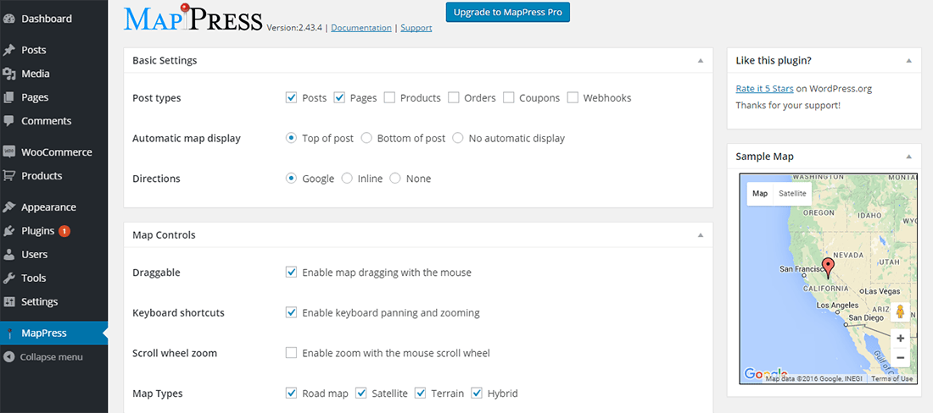The width and height of the screenshot is (933, 413).
Task: Open the Posts menu item
Action: (53, 50)
